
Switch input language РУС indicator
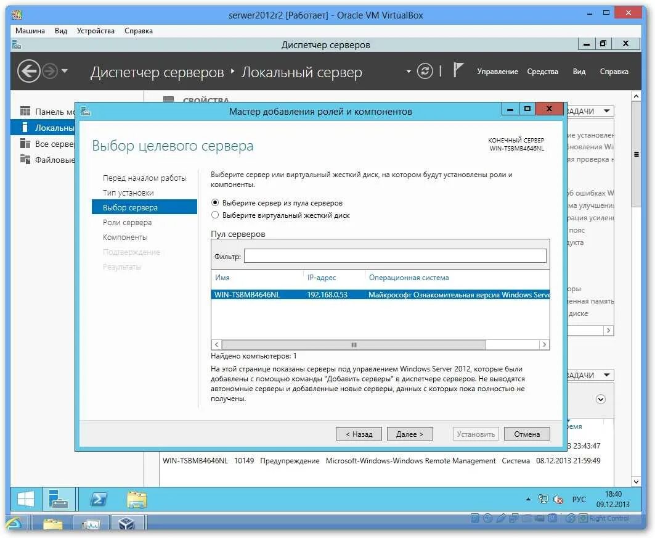pos(579,499)
